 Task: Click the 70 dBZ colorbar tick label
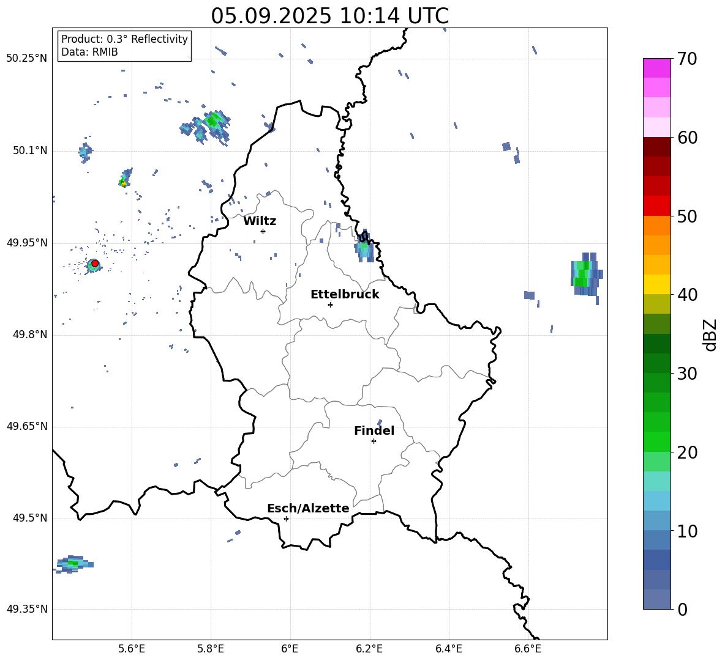[x=687, y=59]
